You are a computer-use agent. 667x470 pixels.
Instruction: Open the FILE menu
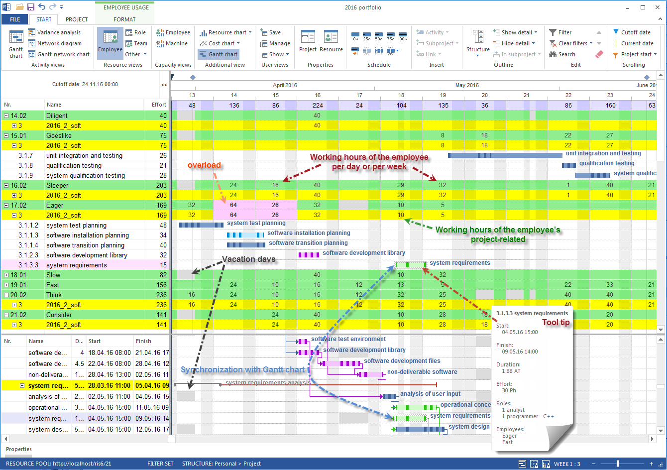pos(15,19)
